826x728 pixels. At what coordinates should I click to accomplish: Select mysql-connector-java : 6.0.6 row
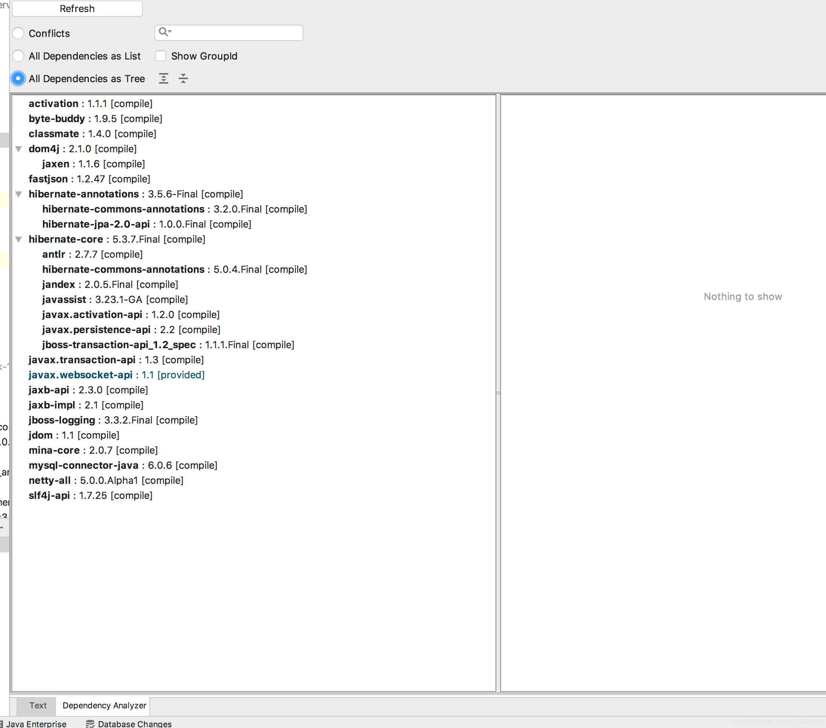(x=123, y=465)
